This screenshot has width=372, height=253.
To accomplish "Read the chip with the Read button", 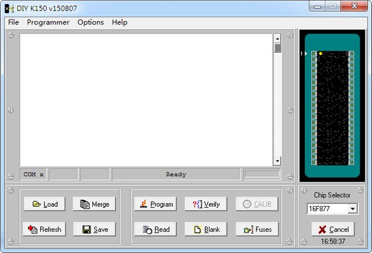I will coord(155,229).
